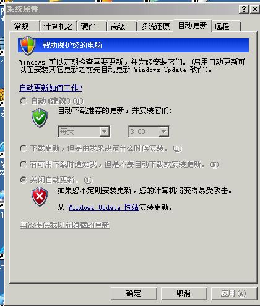This screenshot has width=260, height=306.
Task: Click the question mark help button in title bar
Action: (244, 9)
